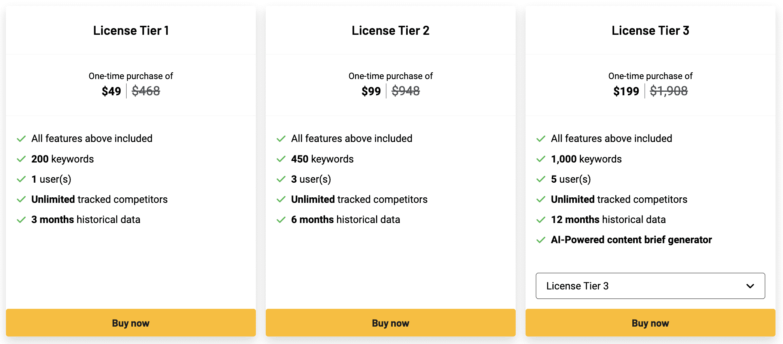Click checkmark beside 1,000 keywords
783x344 pixels.
coord(541,159)
